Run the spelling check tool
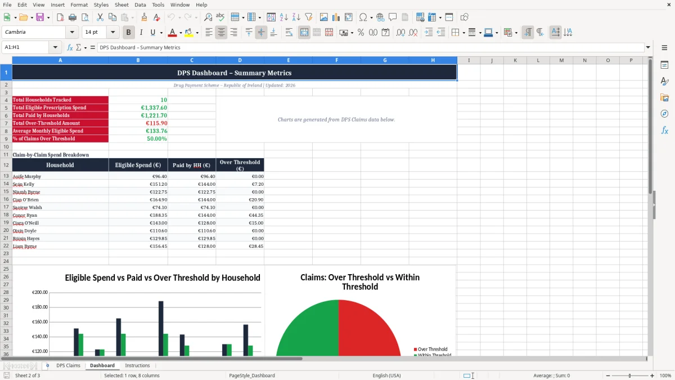675x380 pixels. 220,17
